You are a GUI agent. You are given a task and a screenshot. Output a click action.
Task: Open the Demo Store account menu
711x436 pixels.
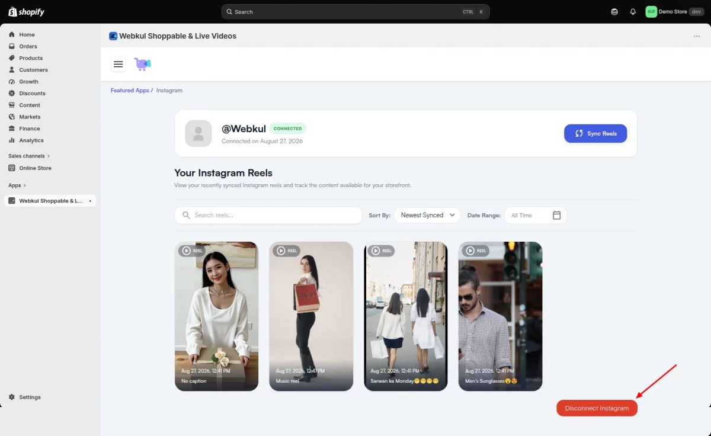click(675, 12)
